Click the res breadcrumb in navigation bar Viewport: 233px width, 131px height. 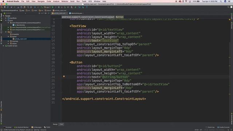click(x=41, y=11)
